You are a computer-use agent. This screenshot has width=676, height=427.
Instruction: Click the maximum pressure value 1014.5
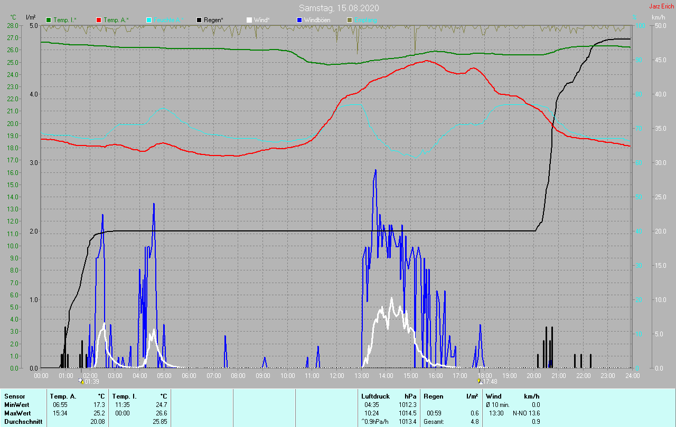[407, 413]
